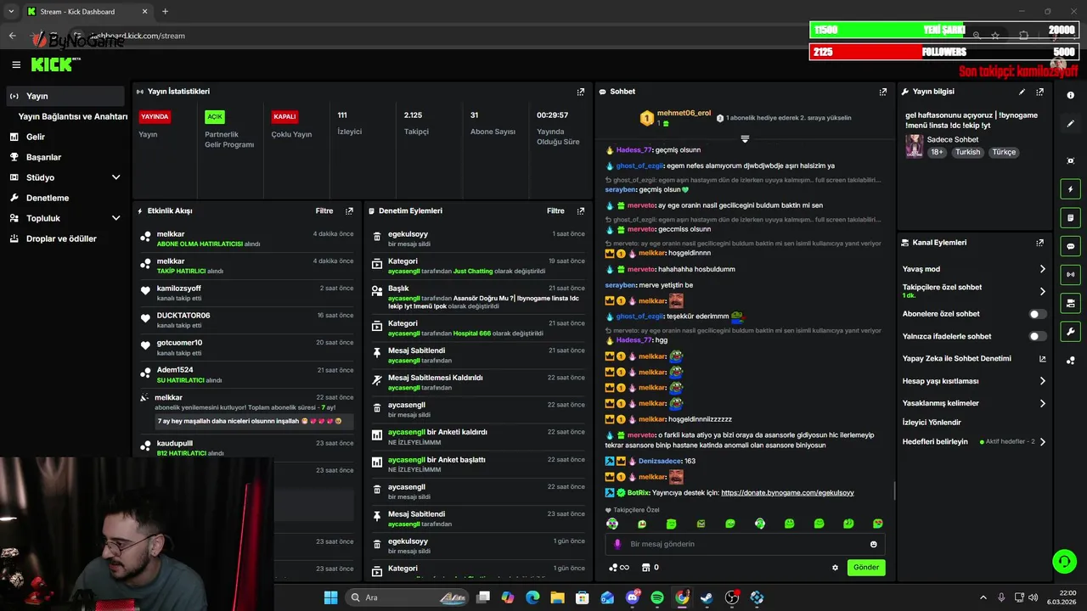Viewport: 1087px width, 611px height.
Task: Click the Türkçe tag in Yayın bilgisi
Action: [x=1004, y=152]
